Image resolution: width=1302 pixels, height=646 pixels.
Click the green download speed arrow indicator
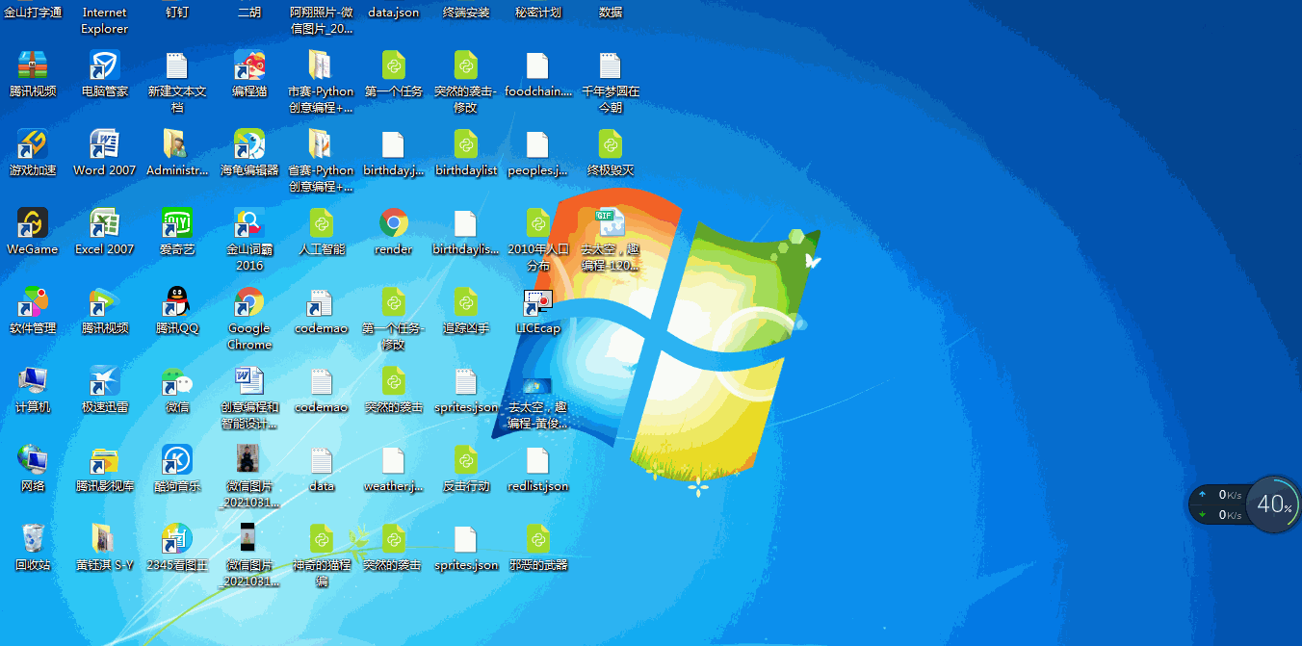[x=1202, y=514]
